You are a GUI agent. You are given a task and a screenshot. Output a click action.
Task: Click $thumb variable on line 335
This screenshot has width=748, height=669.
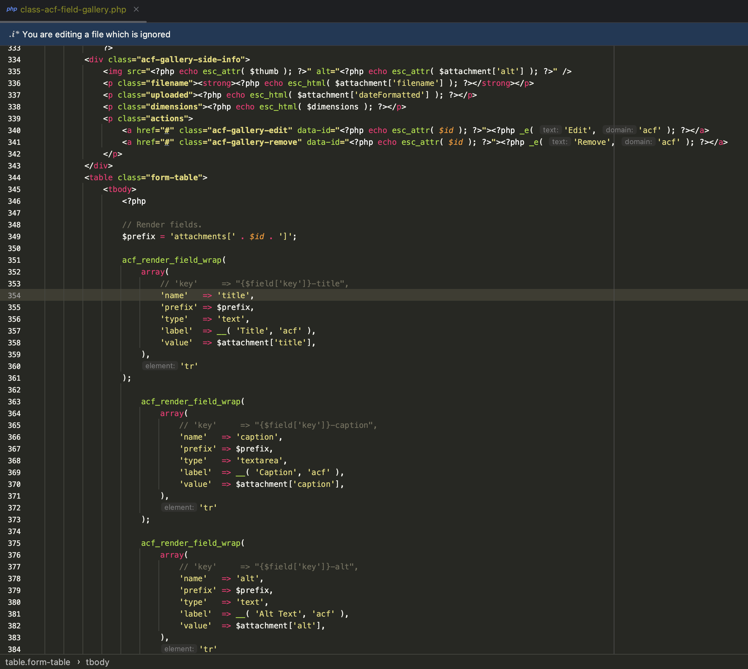(264, 71)
